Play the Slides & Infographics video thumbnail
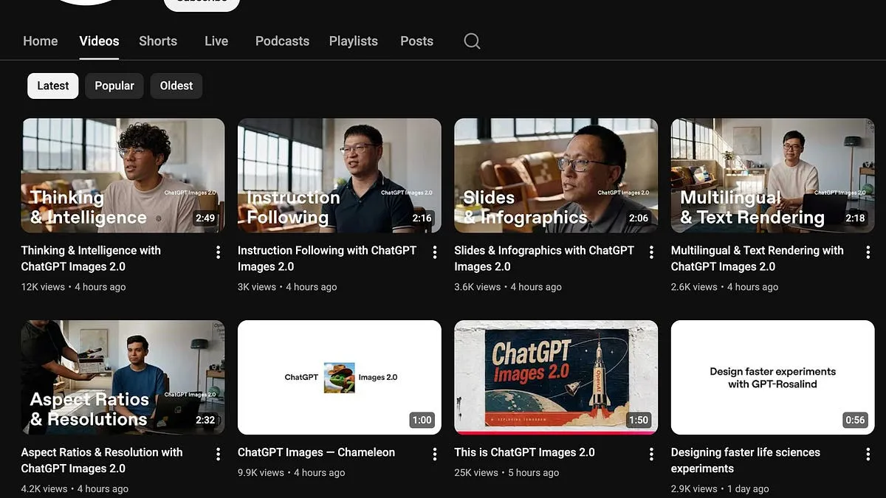 click(x=556, y=176)
